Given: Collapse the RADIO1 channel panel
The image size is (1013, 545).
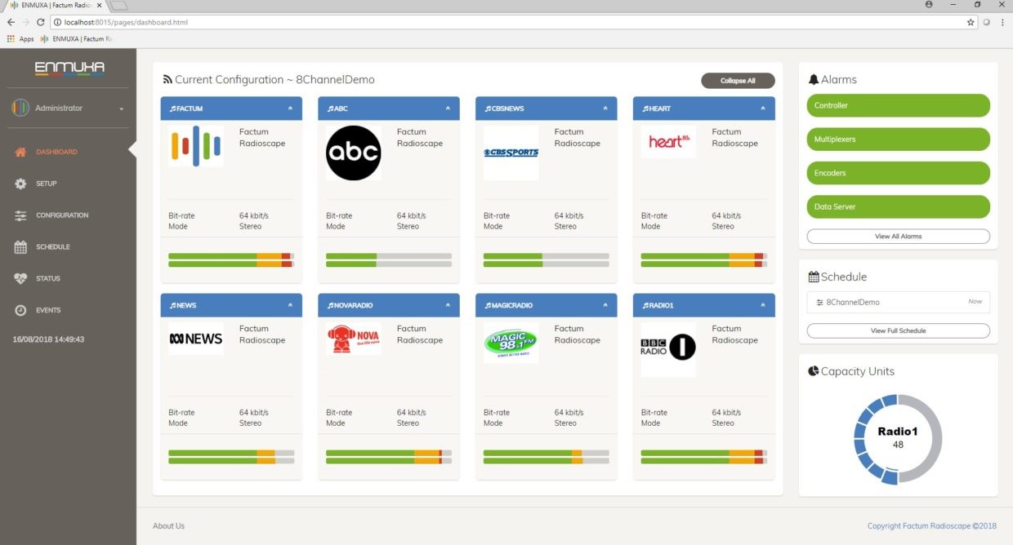Looking at the screenshot, I should click(x=763, y=305).
